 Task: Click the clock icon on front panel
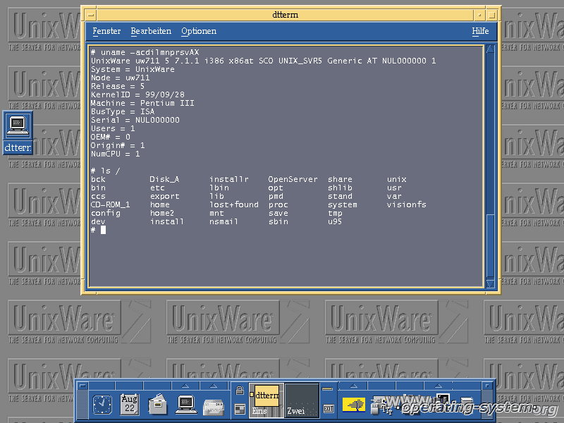point(102,404)
